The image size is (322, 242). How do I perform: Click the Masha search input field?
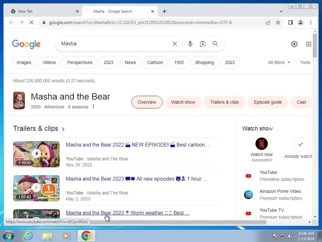[x=115, y=43]
